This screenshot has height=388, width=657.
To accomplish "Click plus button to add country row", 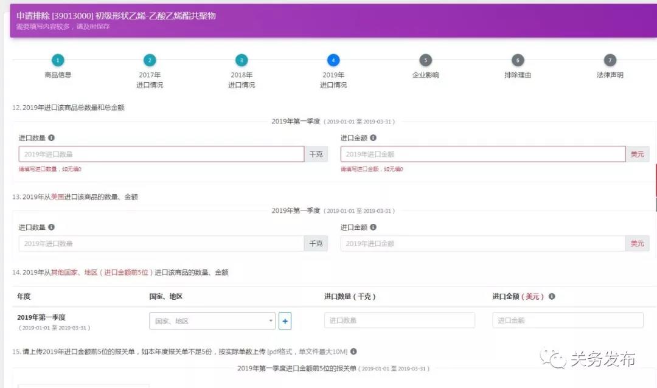I will 285,321.
